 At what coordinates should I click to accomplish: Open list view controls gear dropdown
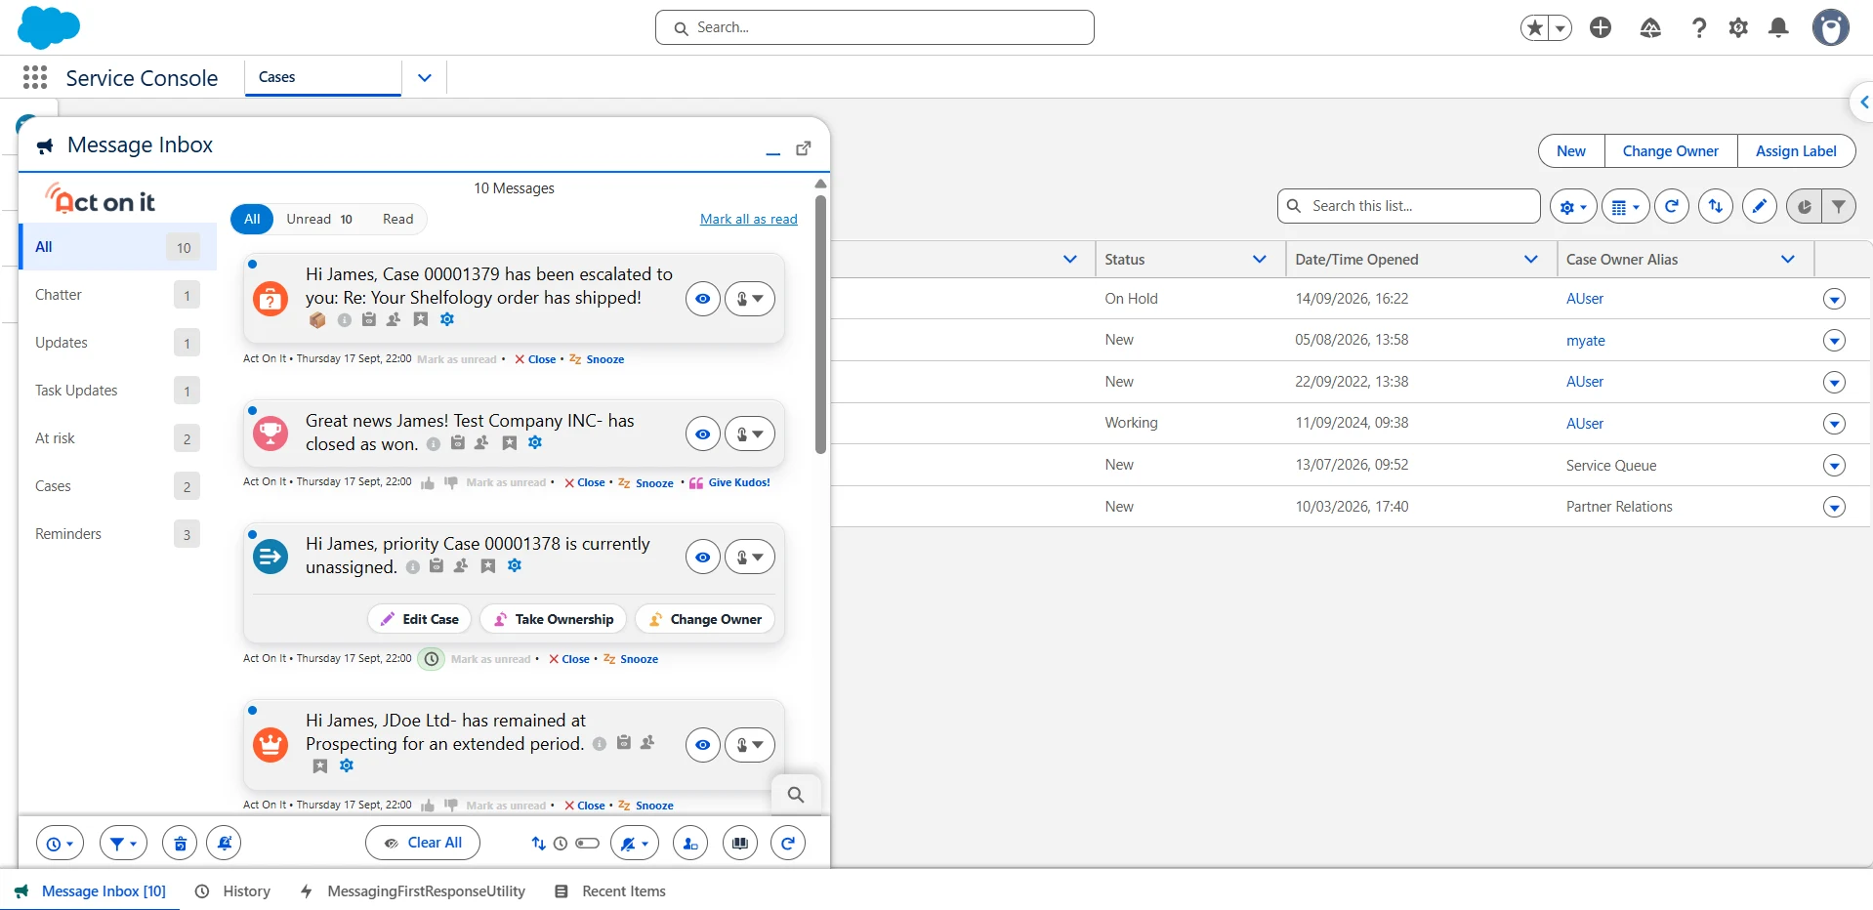1573,206
